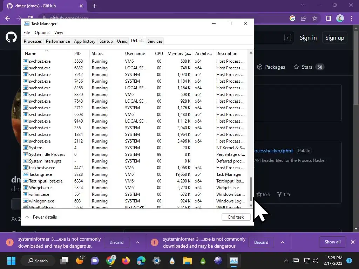This screenshot has height=269, width=359.
Task: Close the dmex GitHub browser tab
Action: [x=81, y=6]
